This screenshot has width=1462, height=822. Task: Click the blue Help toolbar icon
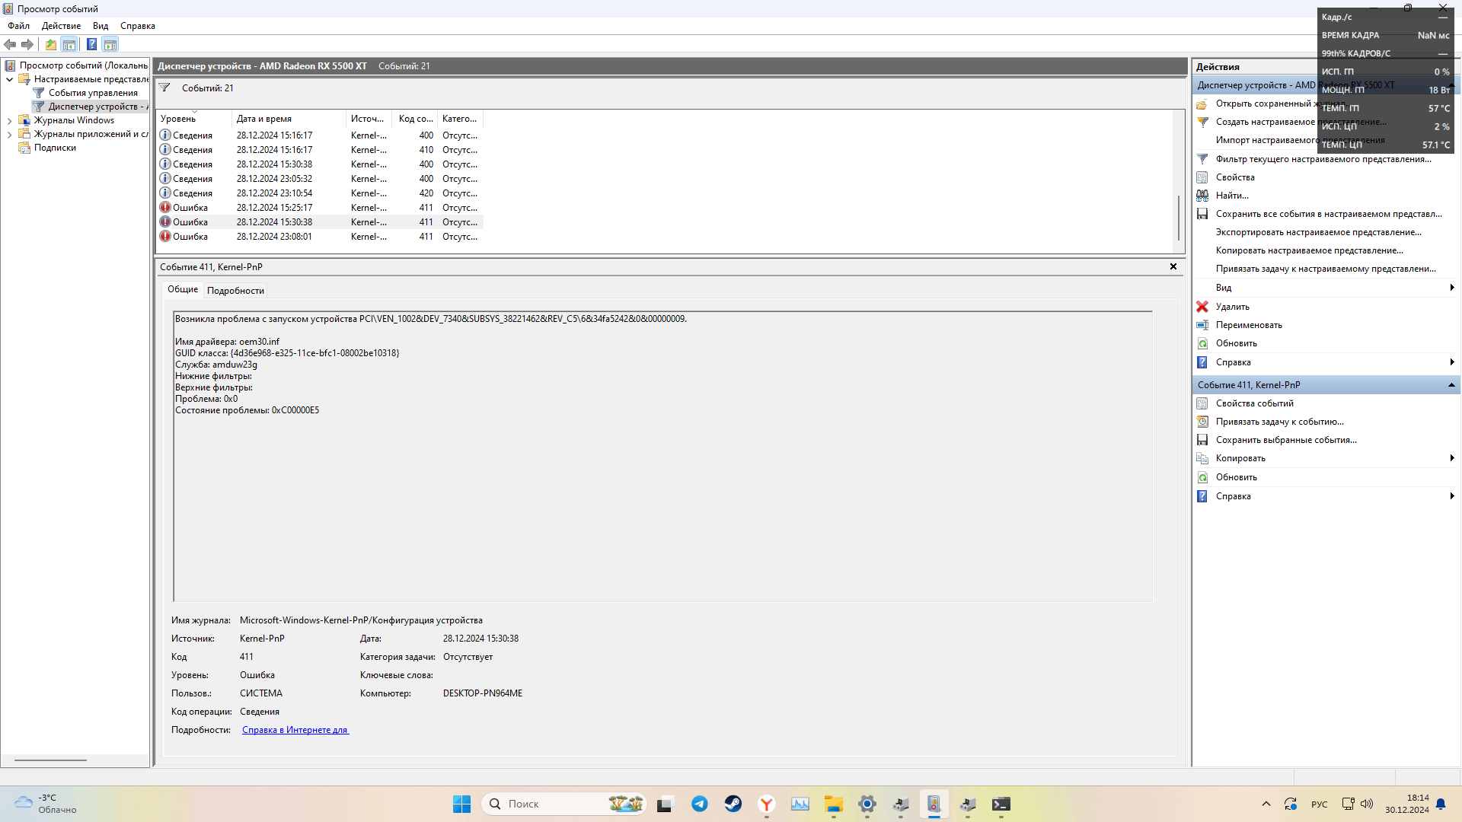tap(92, 44)
